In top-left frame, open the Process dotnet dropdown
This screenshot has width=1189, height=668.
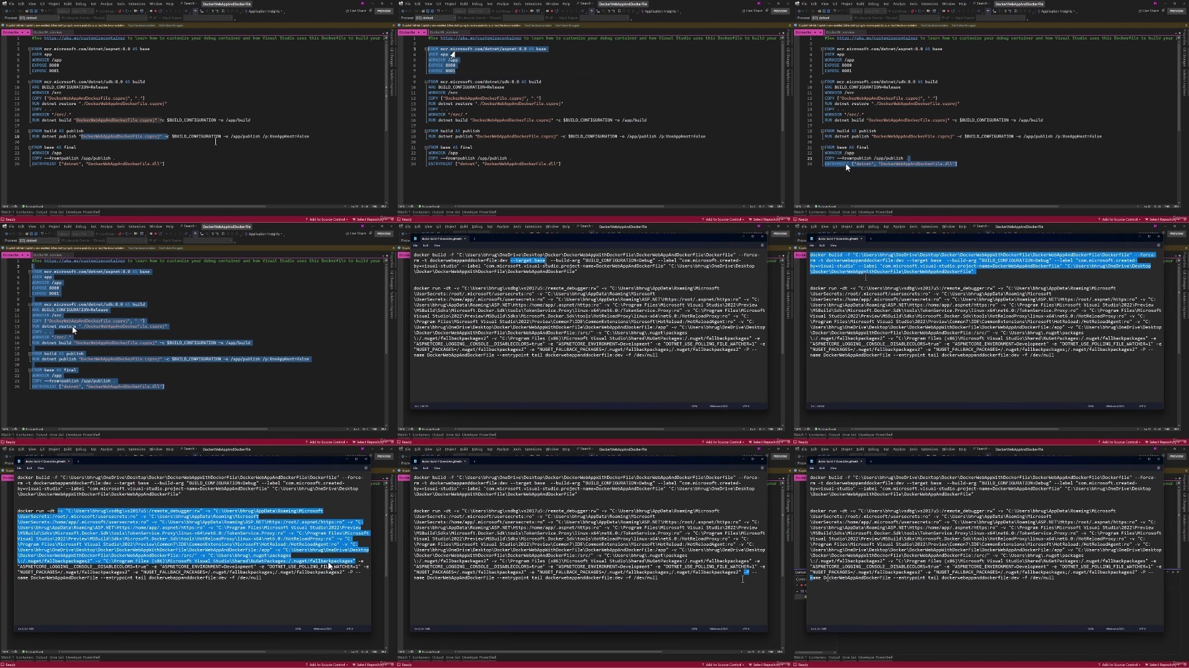tap(39, 18)
